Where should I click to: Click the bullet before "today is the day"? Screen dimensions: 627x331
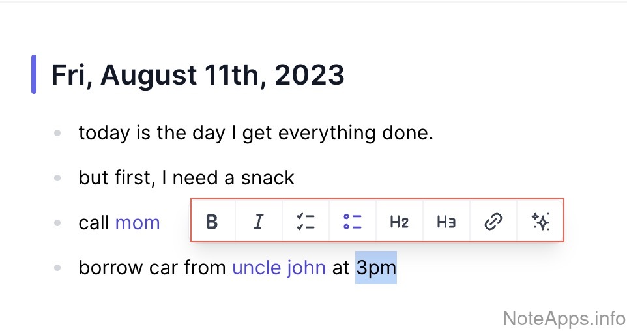click(58, 133)
